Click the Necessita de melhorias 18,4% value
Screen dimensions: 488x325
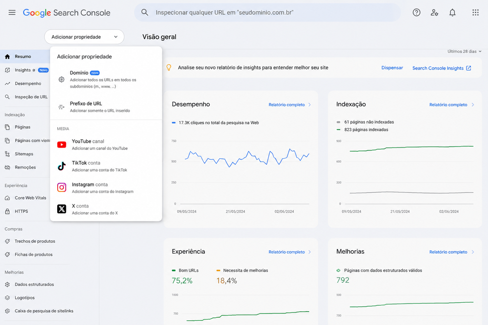click(226, 281)
